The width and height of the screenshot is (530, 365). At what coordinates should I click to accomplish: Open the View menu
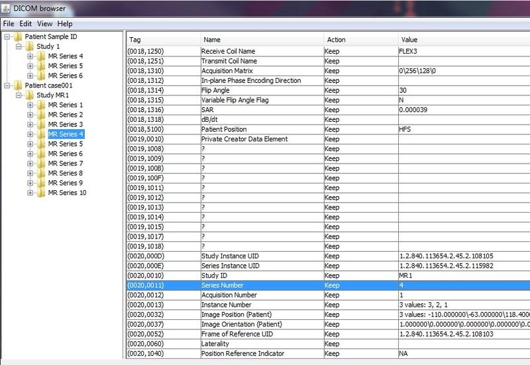pos(44,24)
